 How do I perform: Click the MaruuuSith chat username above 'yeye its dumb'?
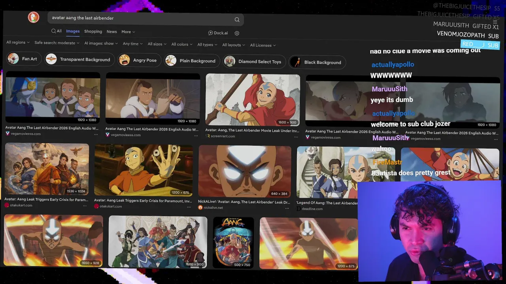coord(389,89)
